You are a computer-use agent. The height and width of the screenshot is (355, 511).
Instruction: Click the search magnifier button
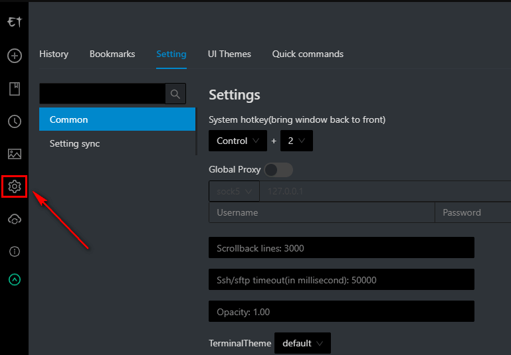[x=175, y=94]
